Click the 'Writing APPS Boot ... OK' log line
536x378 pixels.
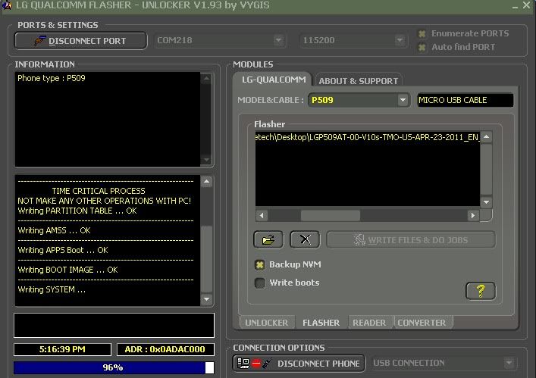coord(63,250)
